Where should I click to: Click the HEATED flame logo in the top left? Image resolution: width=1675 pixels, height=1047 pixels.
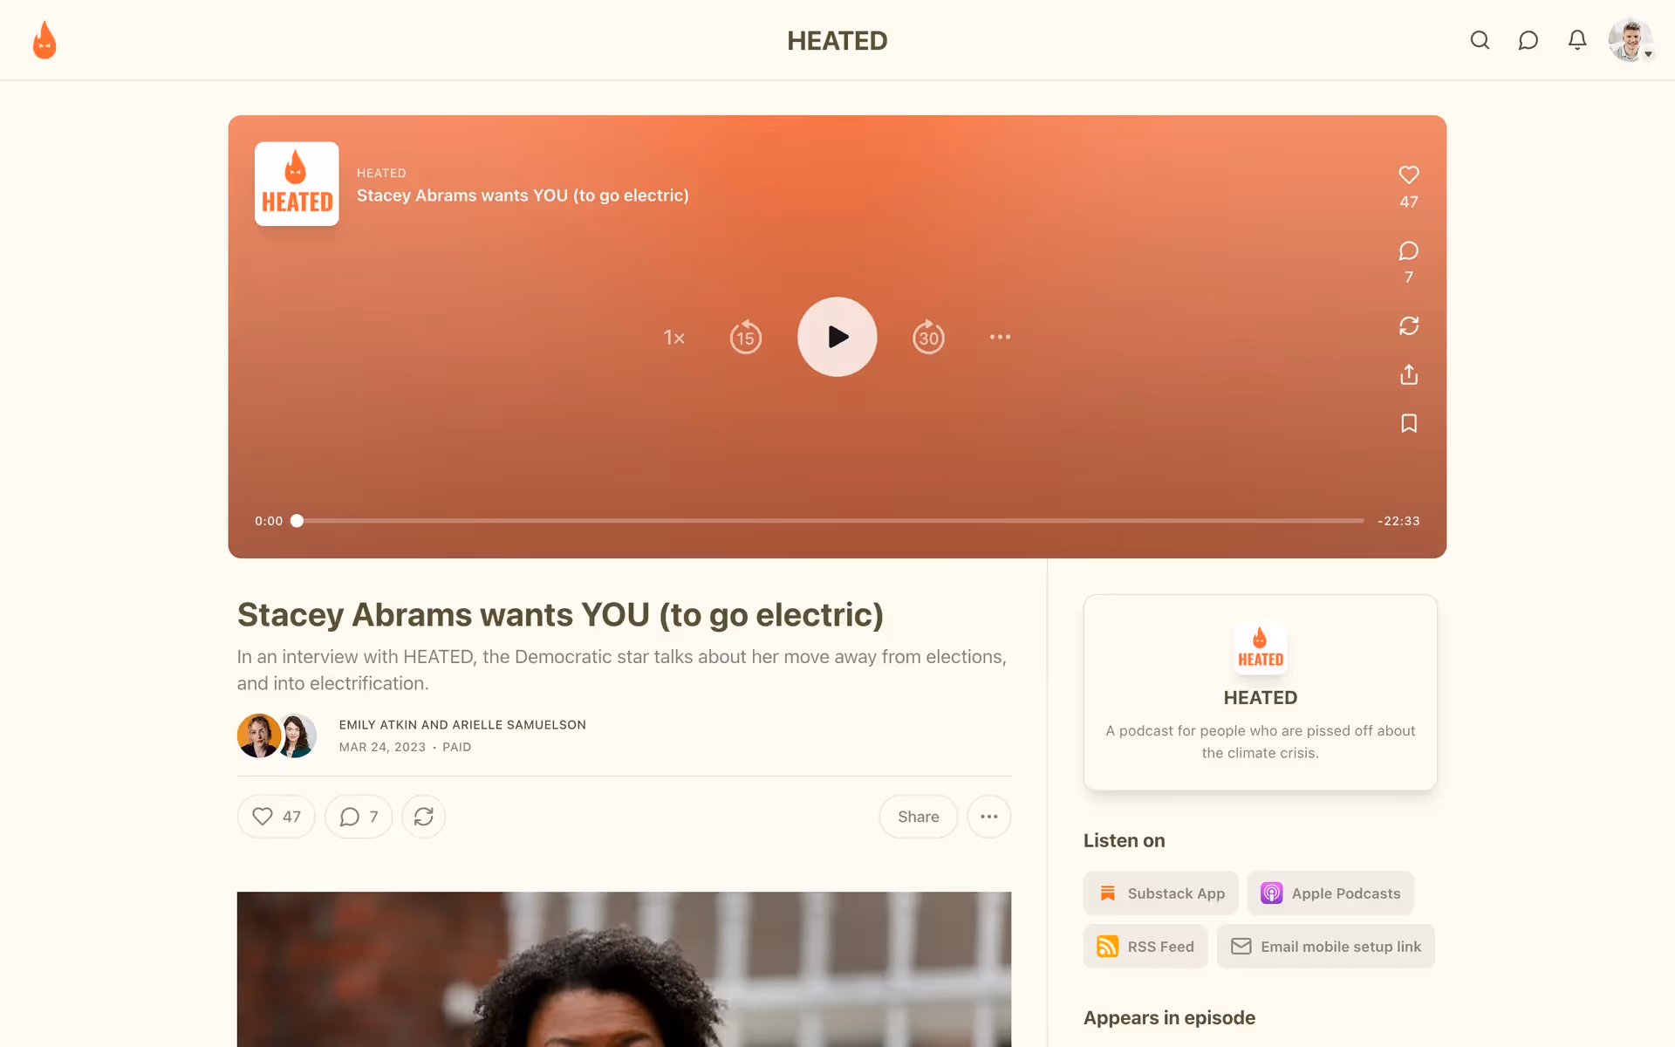click(x=44, y=40)
